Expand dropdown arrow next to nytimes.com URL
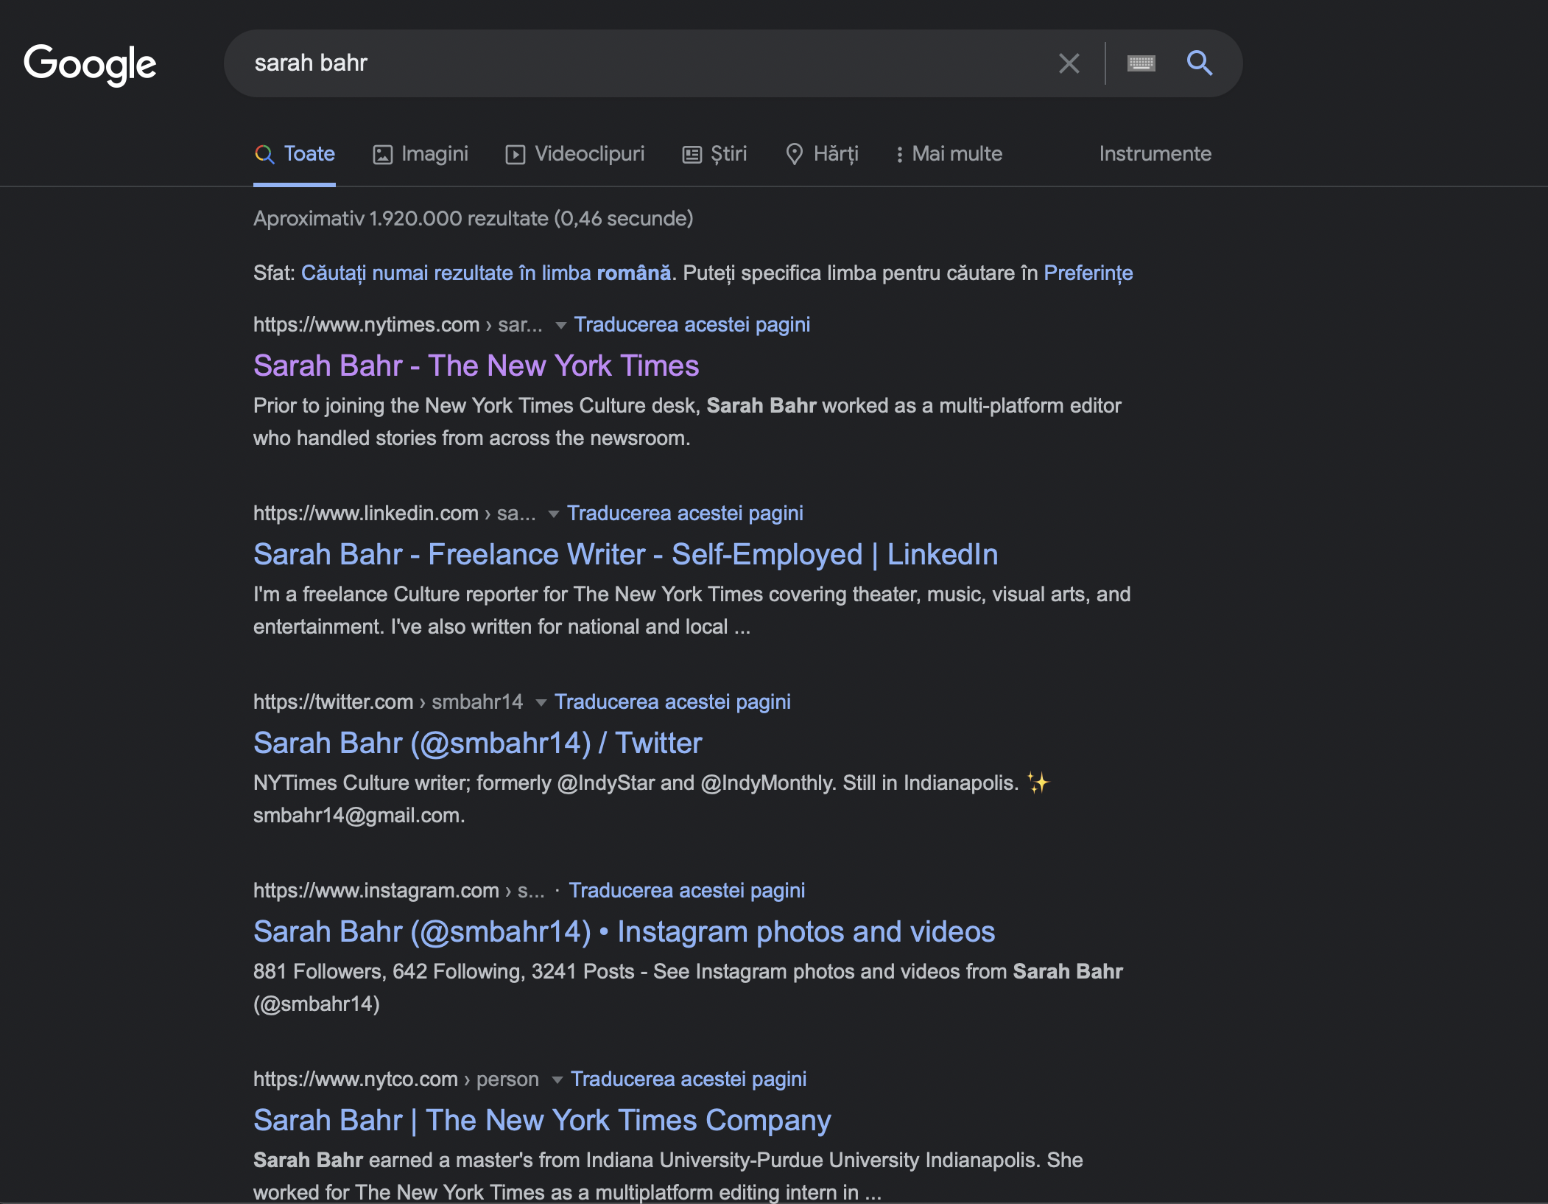Image resolution: width=1548 pixels, height=1204 pixels. [560, 325]
